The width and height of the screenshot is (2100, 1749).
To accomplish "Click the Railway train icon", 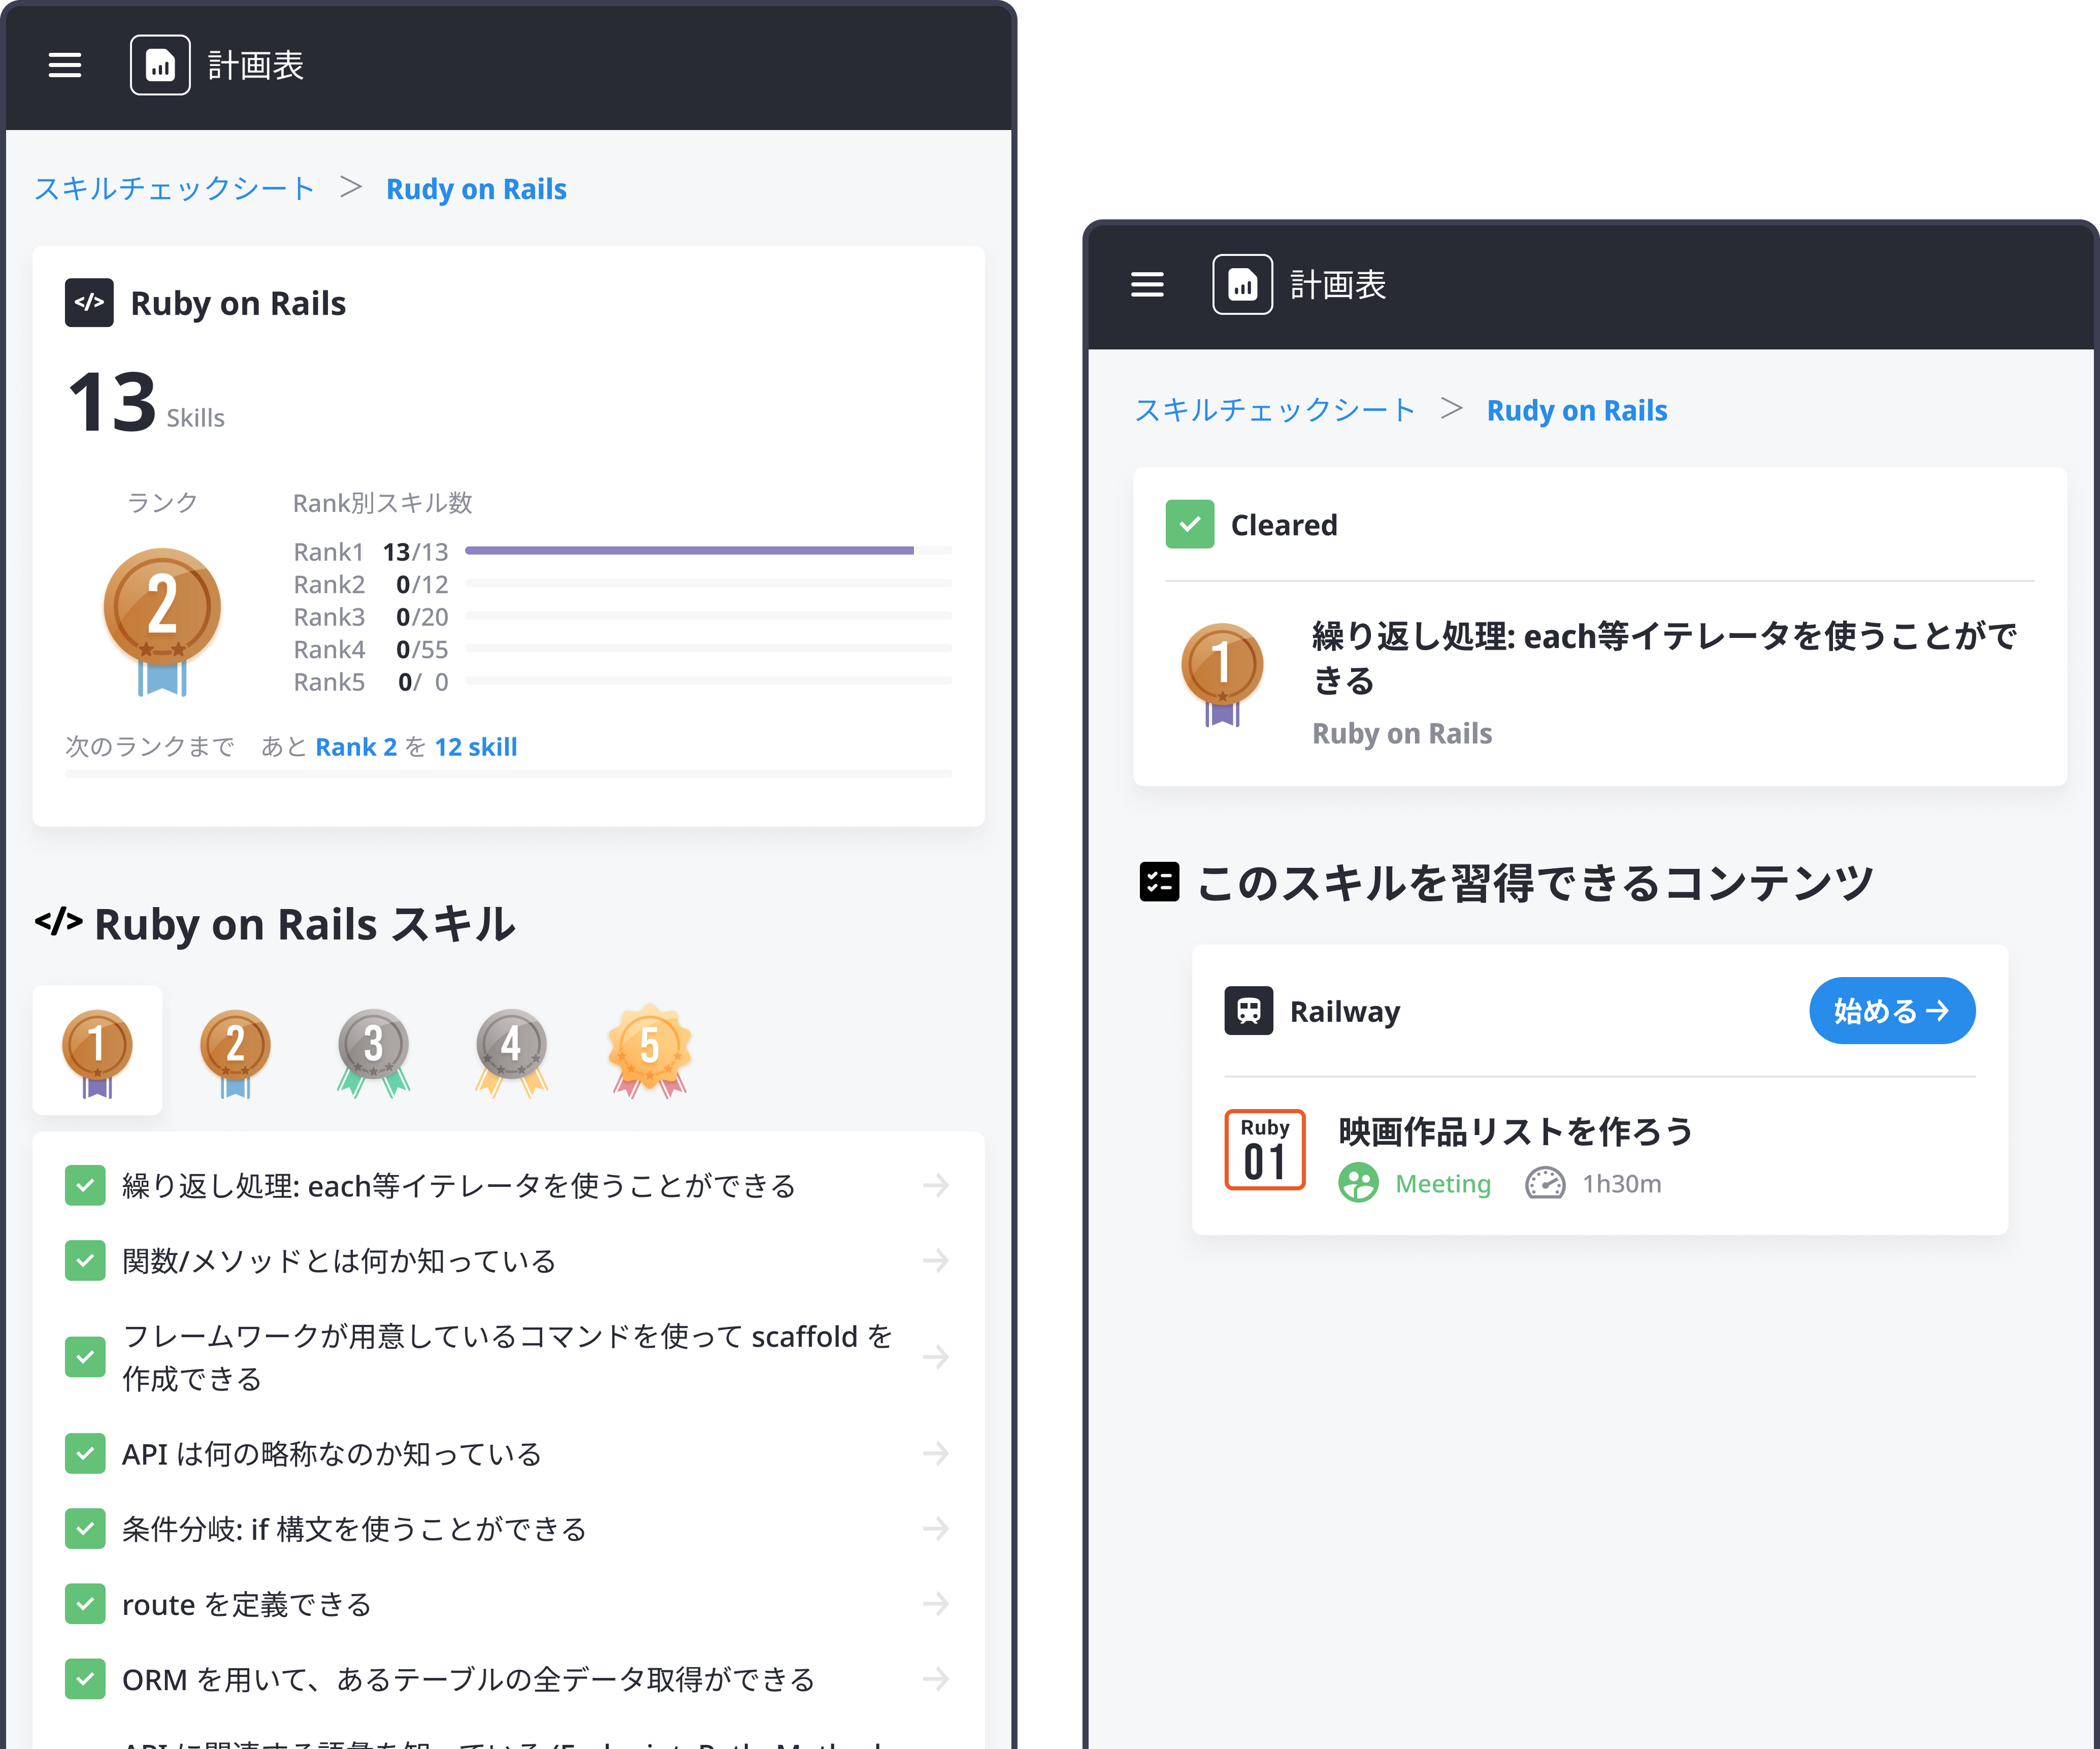I will click(1248, 1011).
